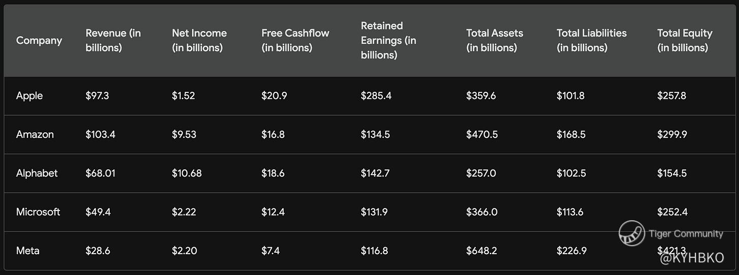This screenshot has height=275, width=739.
Task: Select the Total Equity column header
Action: (684, 41)
